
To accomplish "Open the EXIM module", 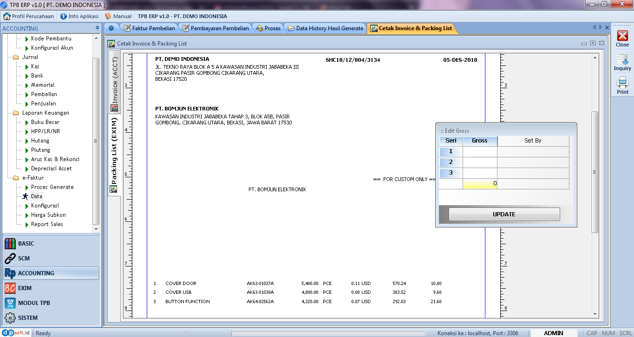I will point(25,288).
